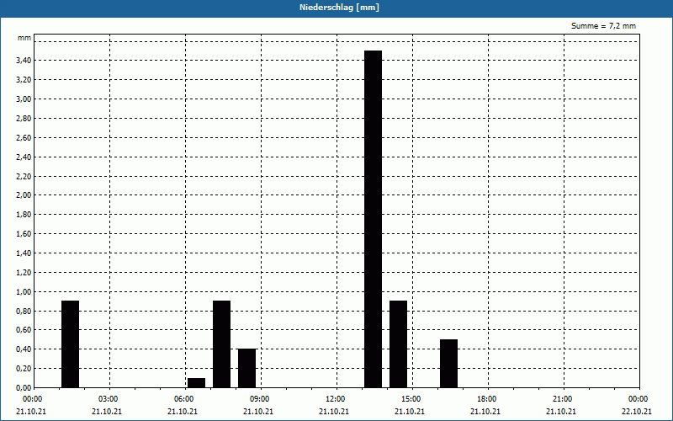Screen dimensions: 673x421
Task: Select the 0,40 mm bar before 09:00
Action: point(246,368)
